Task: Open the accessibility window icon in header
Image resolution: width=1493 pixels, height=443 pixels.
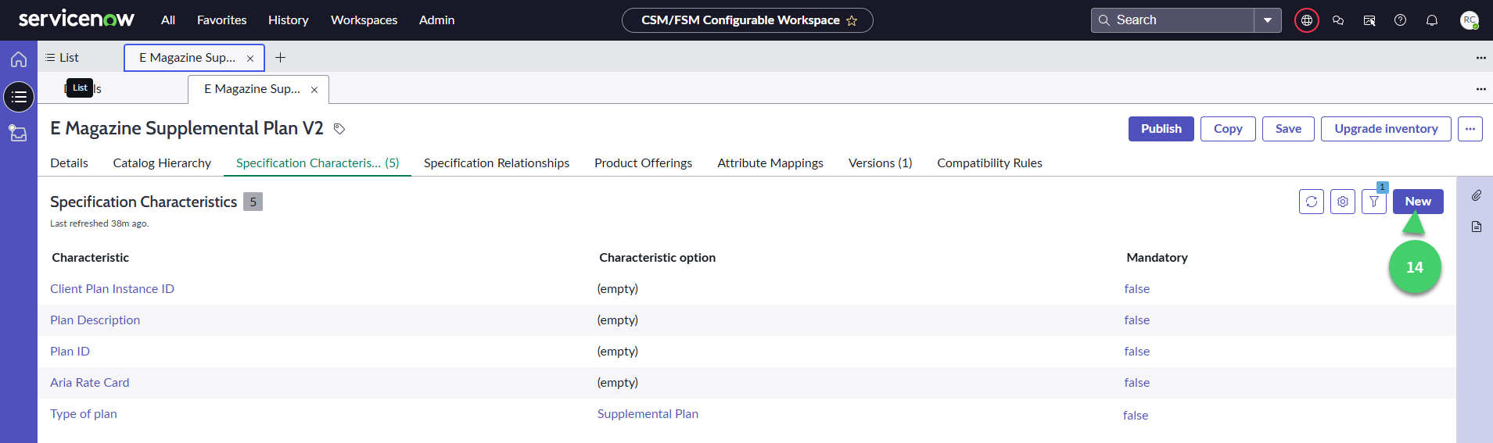Action: coord(1369,20)
